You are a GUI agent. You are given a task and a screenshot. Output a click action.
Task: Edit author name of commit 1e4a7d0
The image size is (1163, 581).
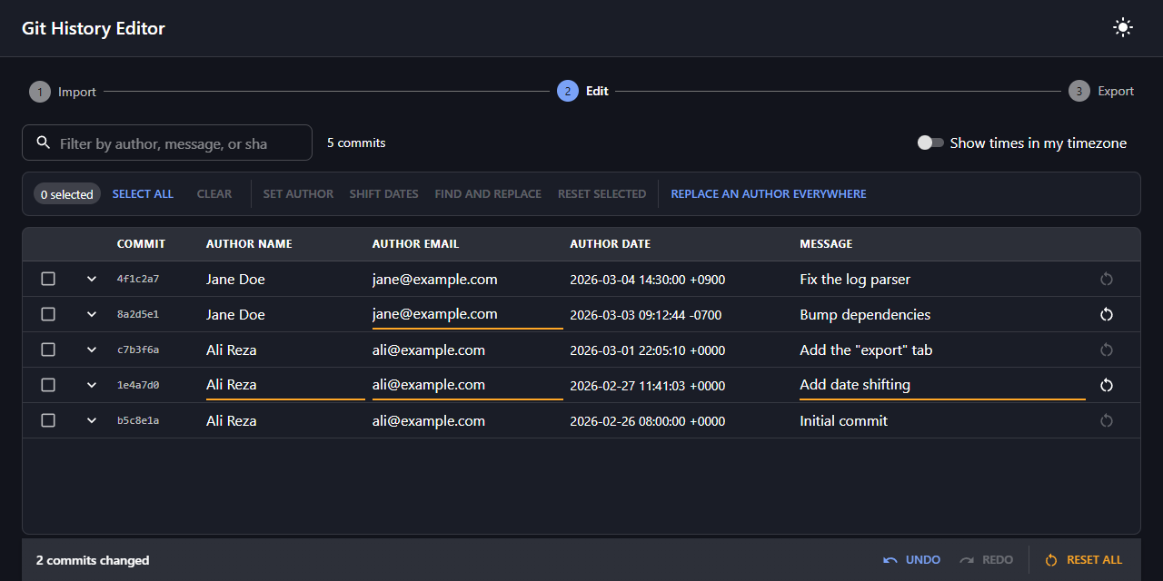click(284, 385)
